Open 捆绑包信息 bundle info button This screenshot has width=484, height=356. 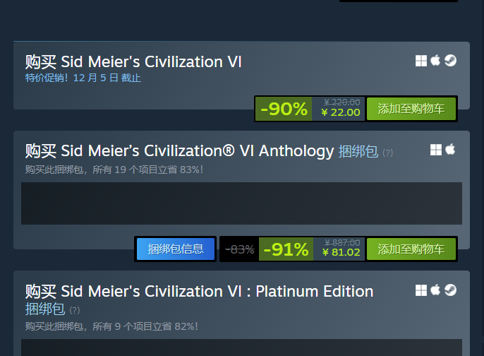coord(176,249)
